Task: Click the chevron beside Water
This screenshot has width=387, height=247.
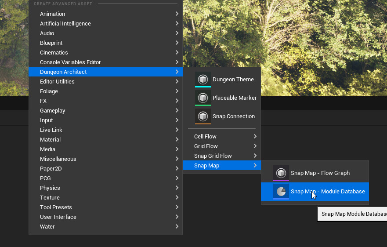Action: [177, 226]
